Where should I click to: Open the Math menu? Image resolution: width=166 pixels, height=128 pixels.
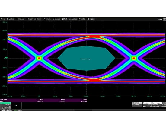click(x=65, y=19)
